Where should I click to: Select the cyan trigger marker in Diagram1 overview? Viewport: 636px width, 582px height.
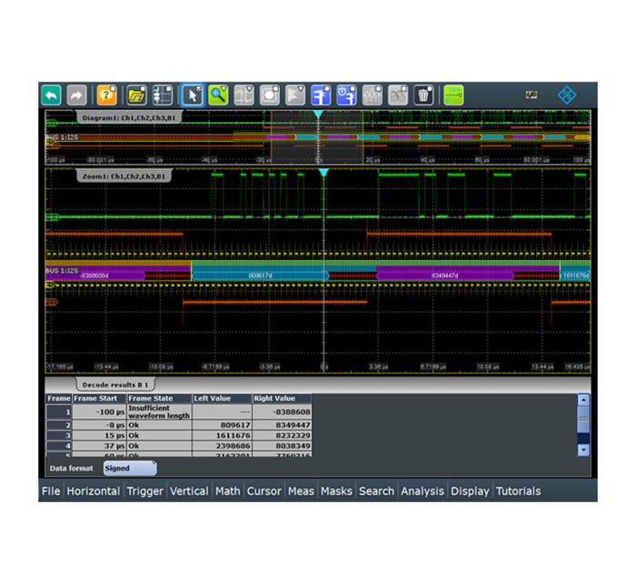(318, 115)
